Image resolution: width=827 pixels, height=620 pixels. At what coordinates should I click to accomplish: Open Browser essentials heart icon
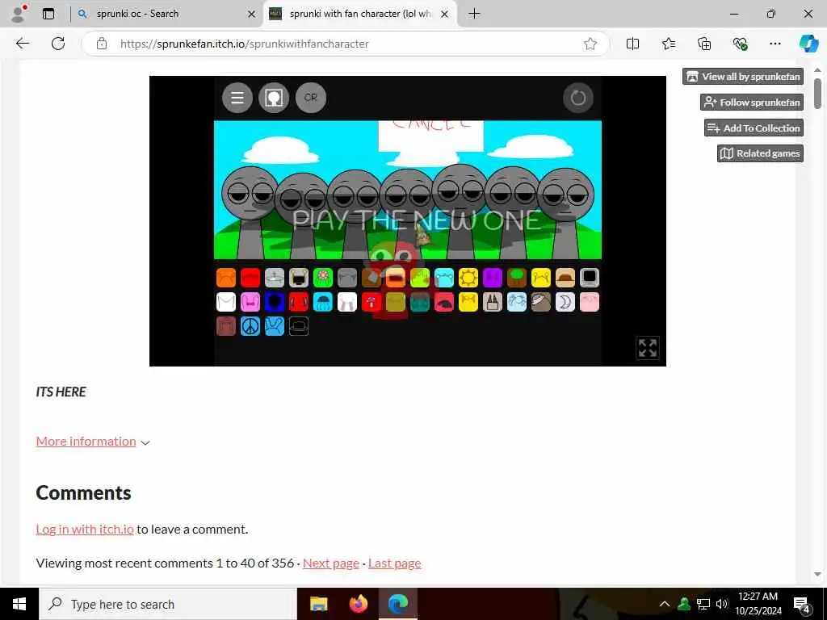740,44
